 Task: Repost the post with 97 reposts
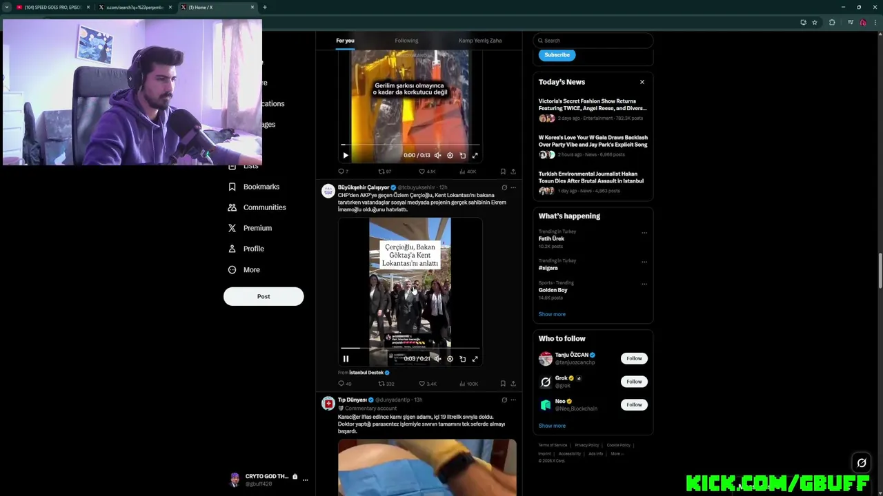(384, 171)
